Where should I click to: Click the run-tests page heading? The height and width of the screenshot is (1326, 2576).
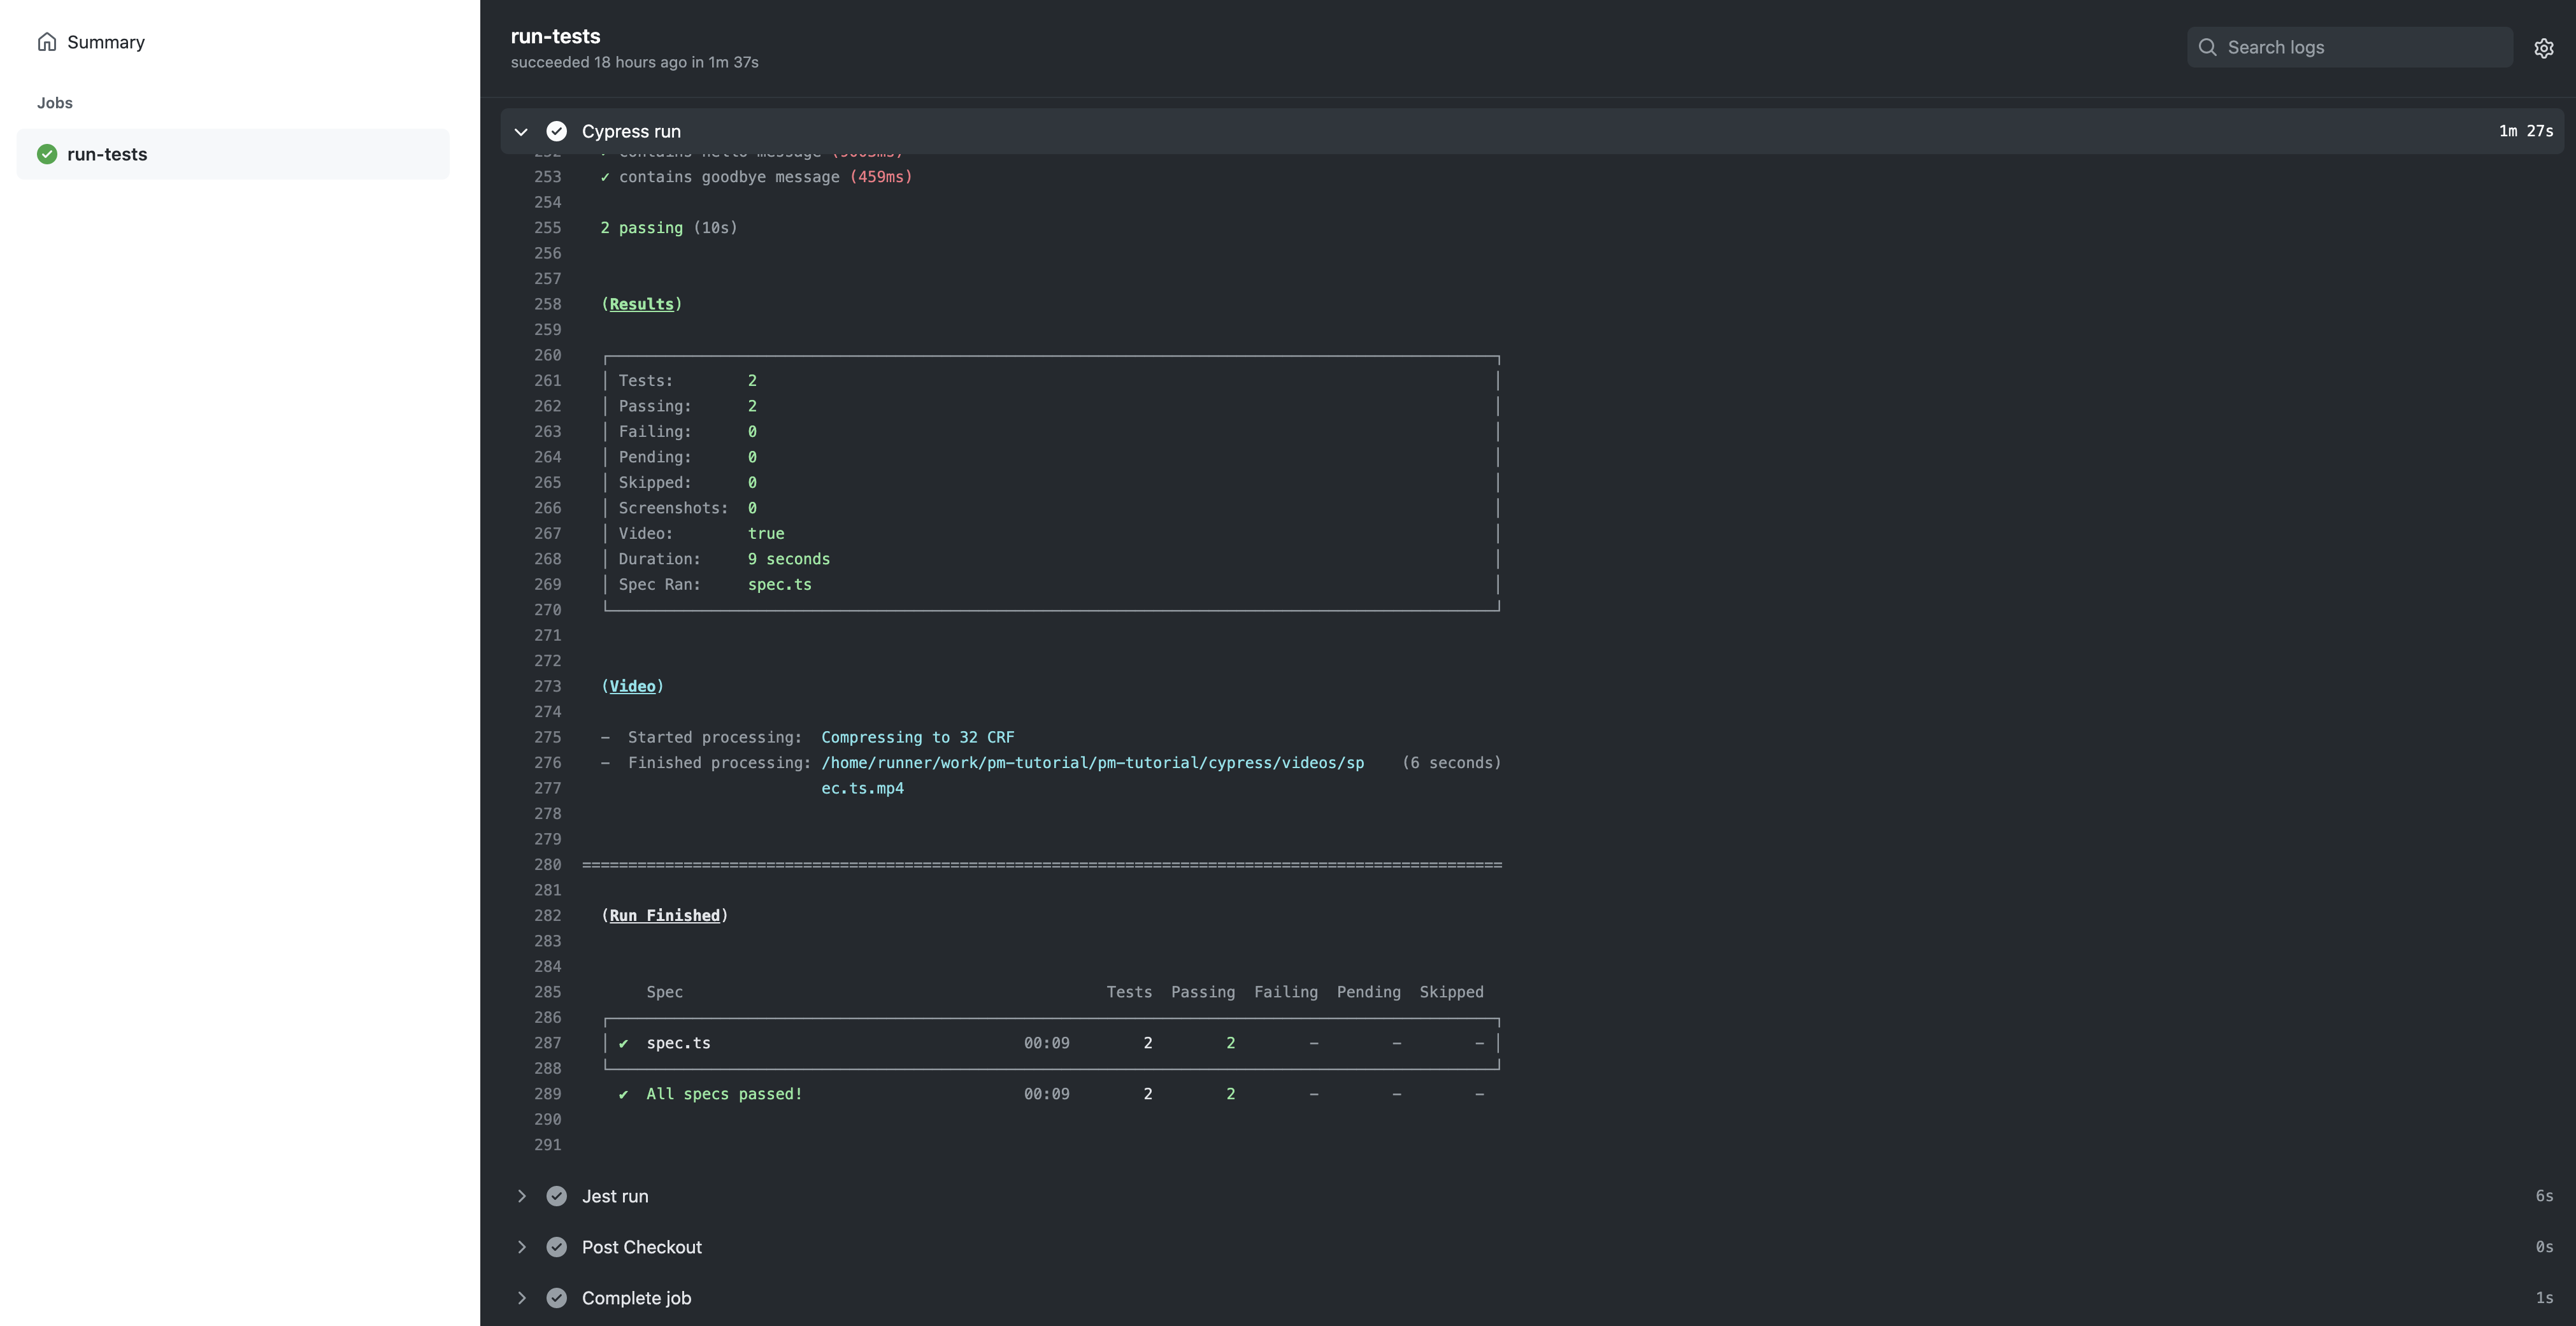coord(555,36)
